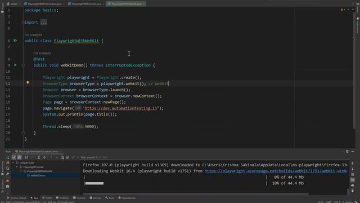The image size is (360, 203).
Task: Expand the folded import statement
Action: click(x=44, y=23)
